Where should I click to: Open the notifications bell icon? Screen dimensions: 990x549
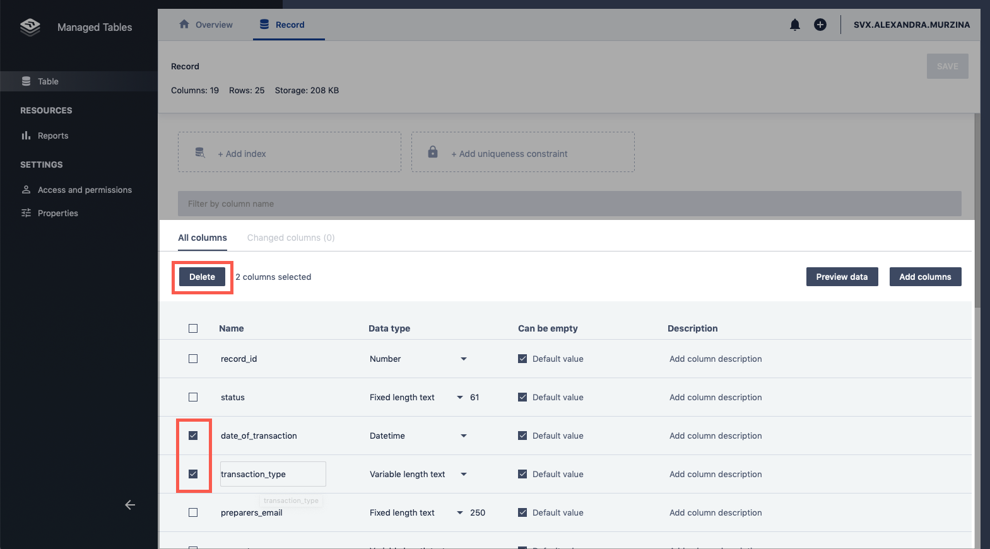[x=794, y=25]
